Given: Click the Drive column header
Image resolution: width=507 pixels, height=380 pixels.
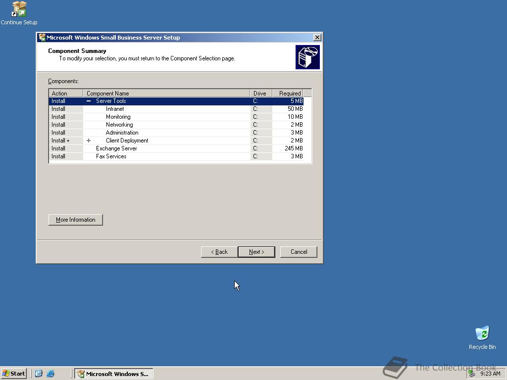Looking at the screenshot, I should tap(261, 94).
